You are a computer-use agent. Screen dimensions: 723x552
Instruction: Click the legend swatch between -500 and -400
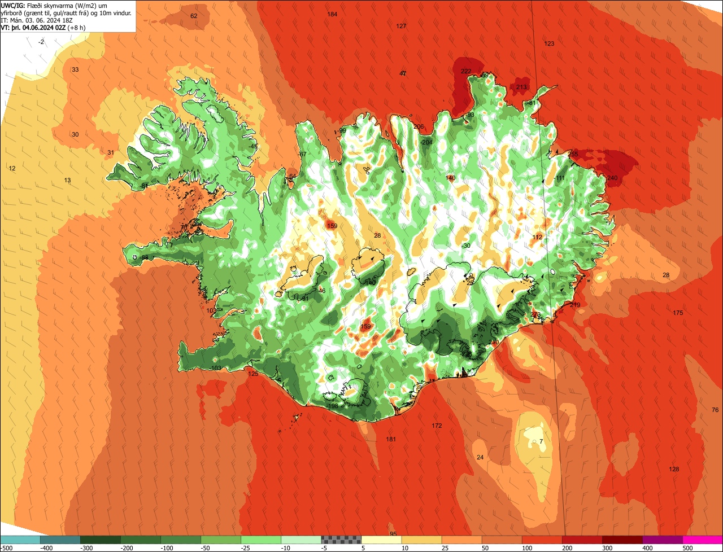(x=20, y=540)
